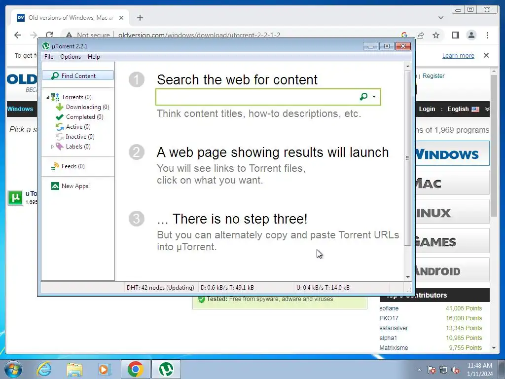This screenshot has height=379, width=505.
Task: Select the Labels (0) category
Action: click(x=78, y=147)
